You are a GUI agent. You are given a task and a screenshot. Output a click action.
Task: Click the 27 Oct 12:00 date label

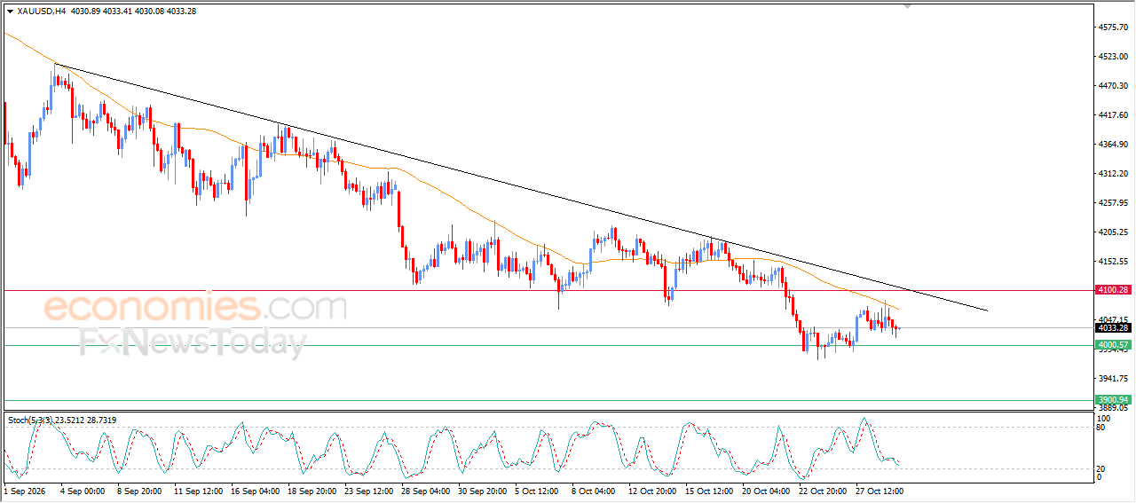[x=879, y=490]
